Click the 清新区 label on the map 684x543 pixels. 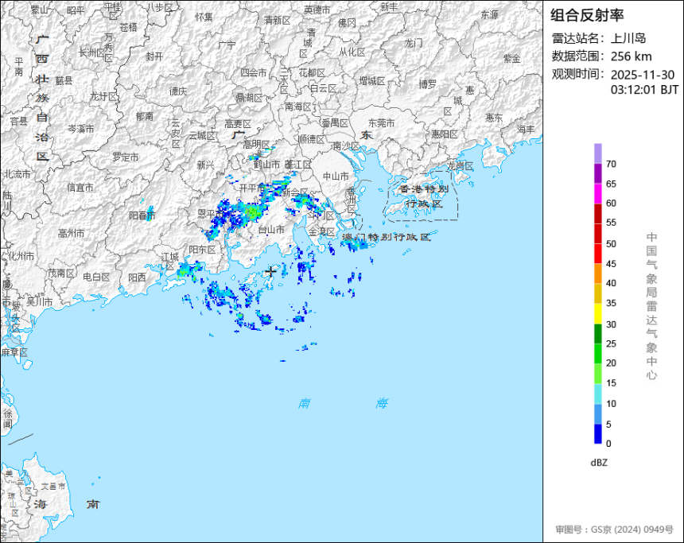click(x=277, y=20)
